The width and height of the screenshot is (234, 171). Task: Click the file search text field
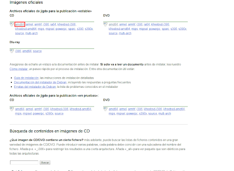click(24, 163)
